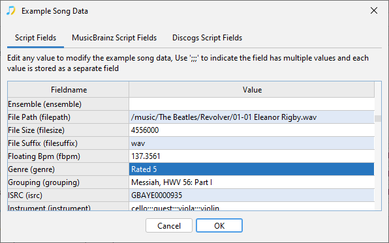Viewport: 389px width, 243px height.
Task: Select the Instrument (instrument) fieldname
Action: [69, 207]
